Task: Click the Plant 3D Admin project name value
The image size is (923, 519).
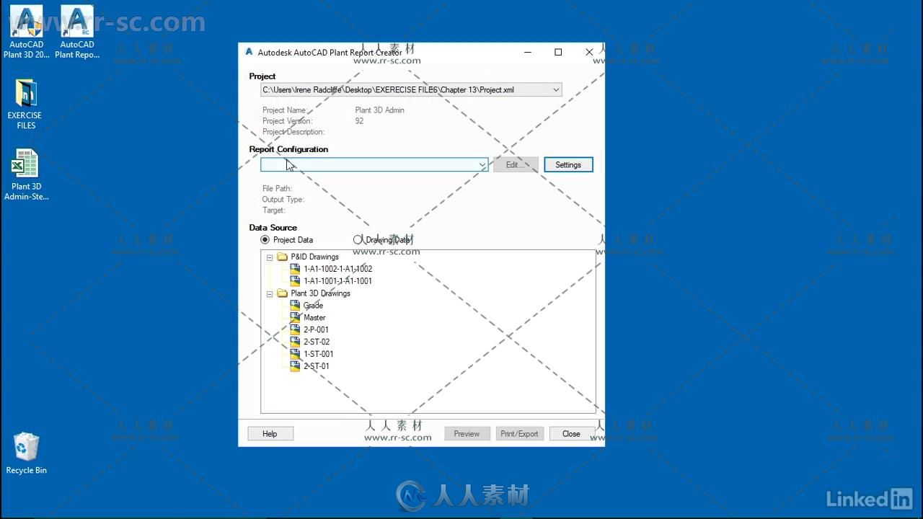Action: (380, 110)
